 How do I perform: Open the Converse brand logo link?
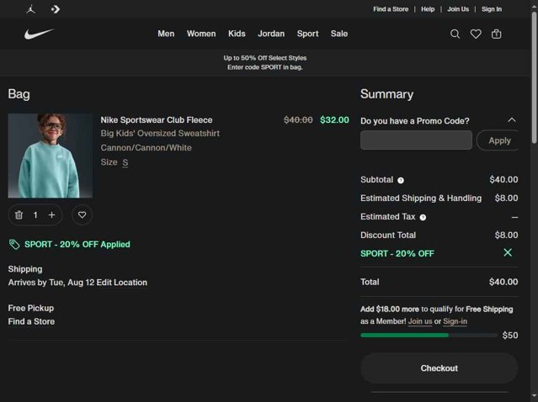(x=56, y=9)
